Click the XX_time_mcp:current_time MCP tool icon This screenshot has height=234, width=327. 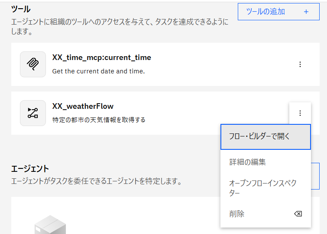33,64
